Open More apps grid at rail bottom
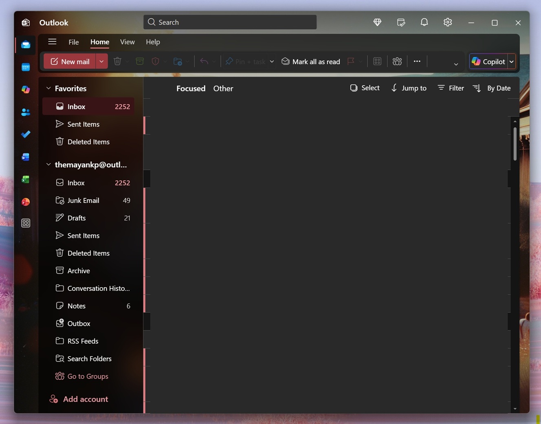 point(25,223)
